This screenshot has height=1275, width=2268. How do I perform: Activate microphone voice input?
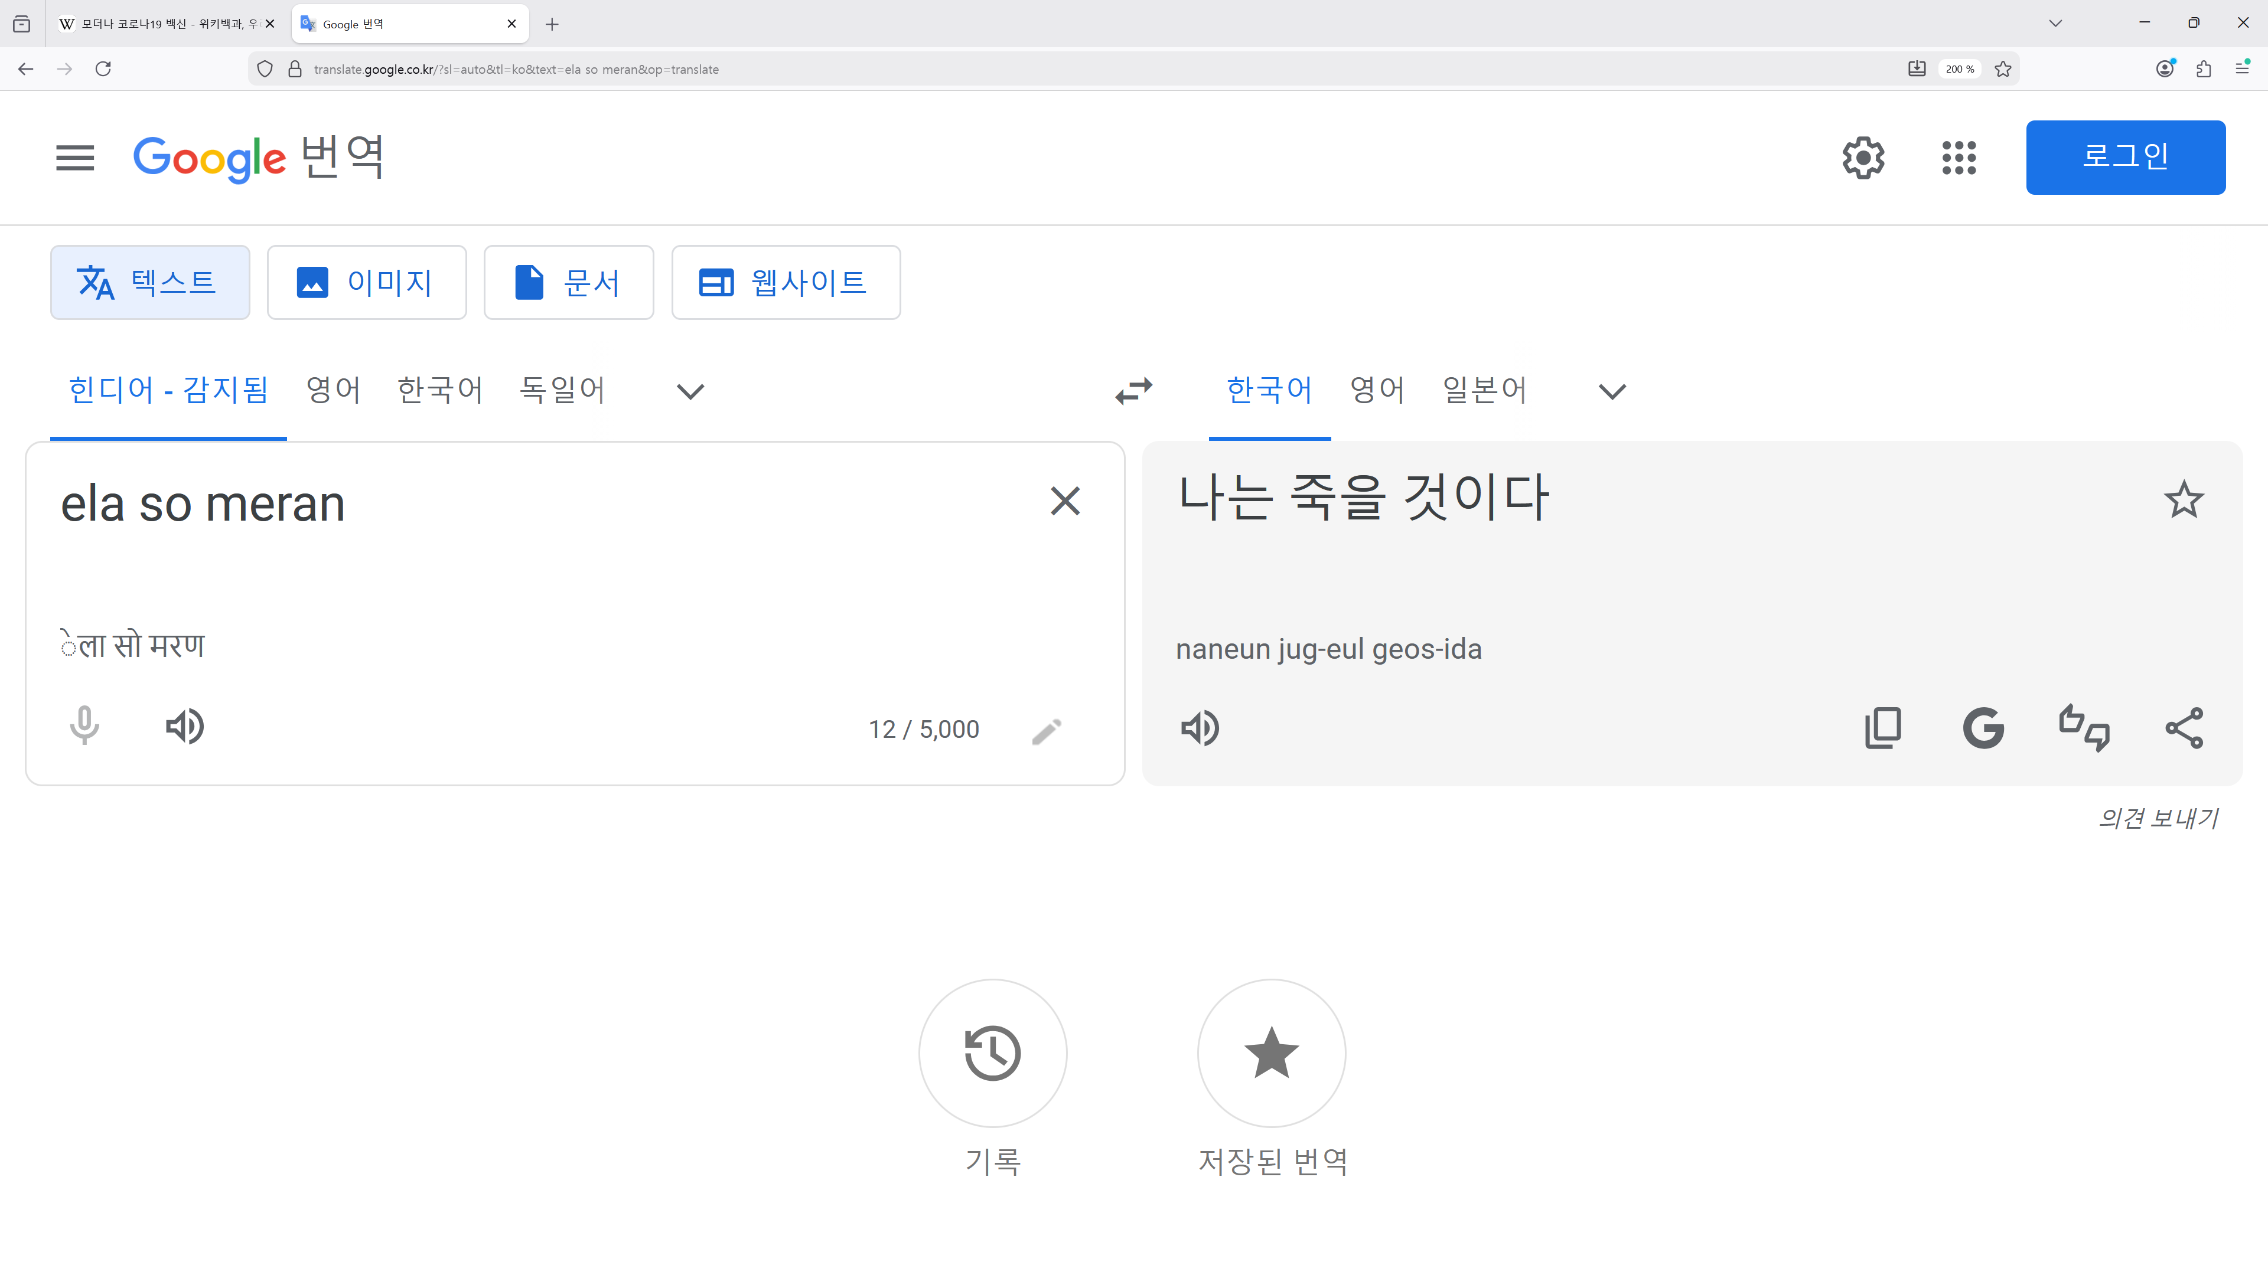(84, 727)
